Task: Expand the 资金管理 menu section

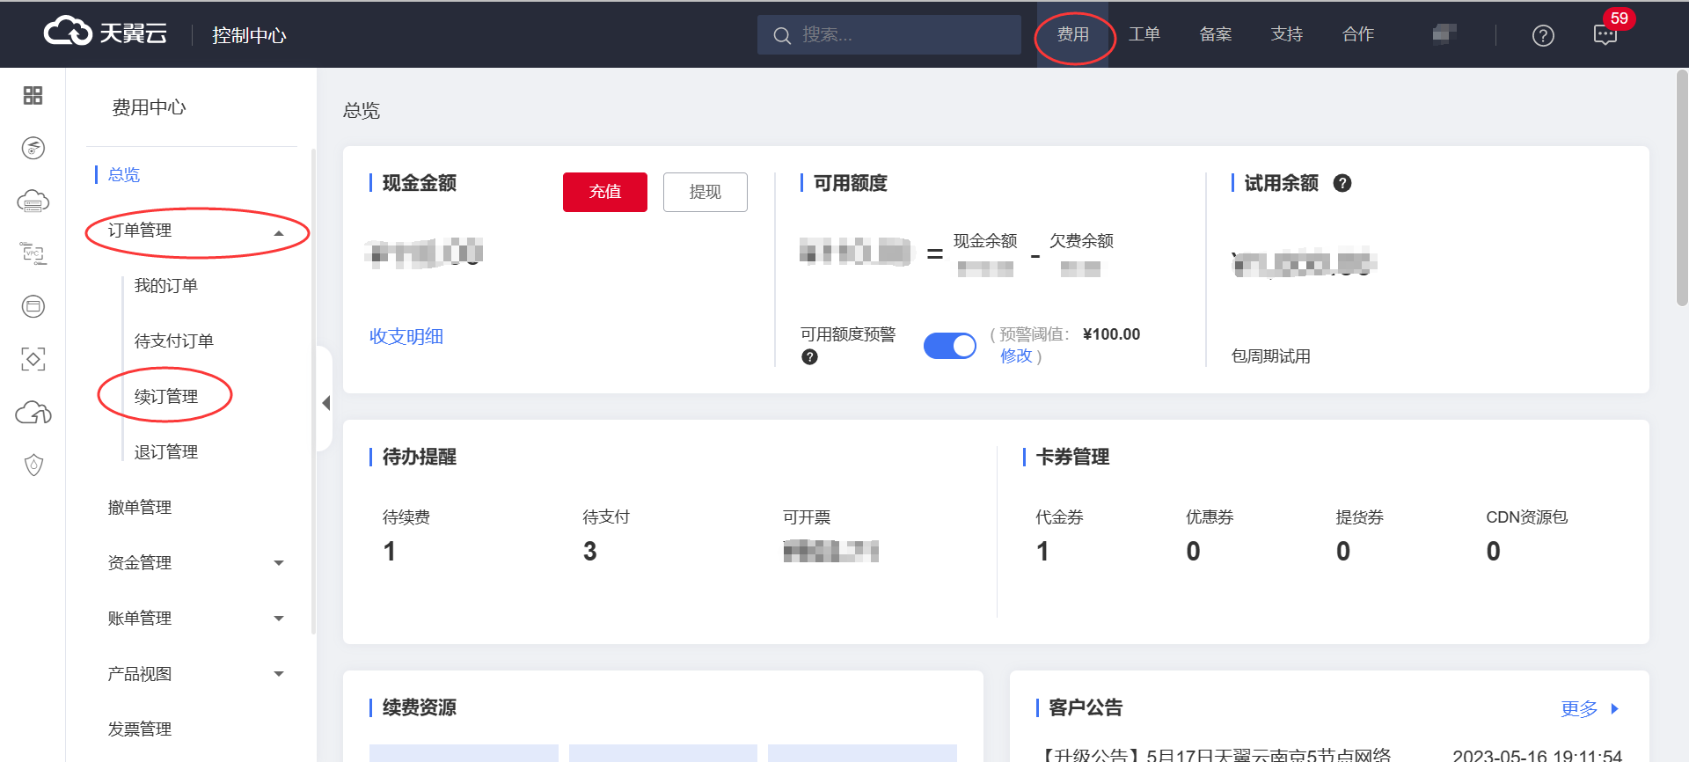Action: [x=279, y=563]
